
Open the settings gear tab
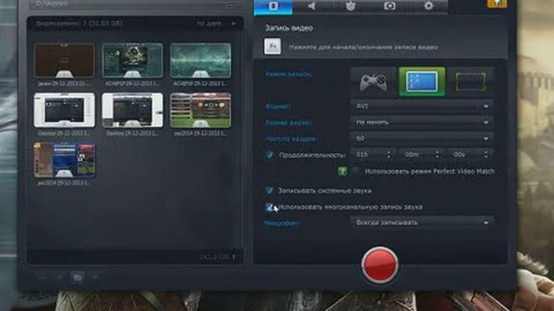[x=428, y=6]
